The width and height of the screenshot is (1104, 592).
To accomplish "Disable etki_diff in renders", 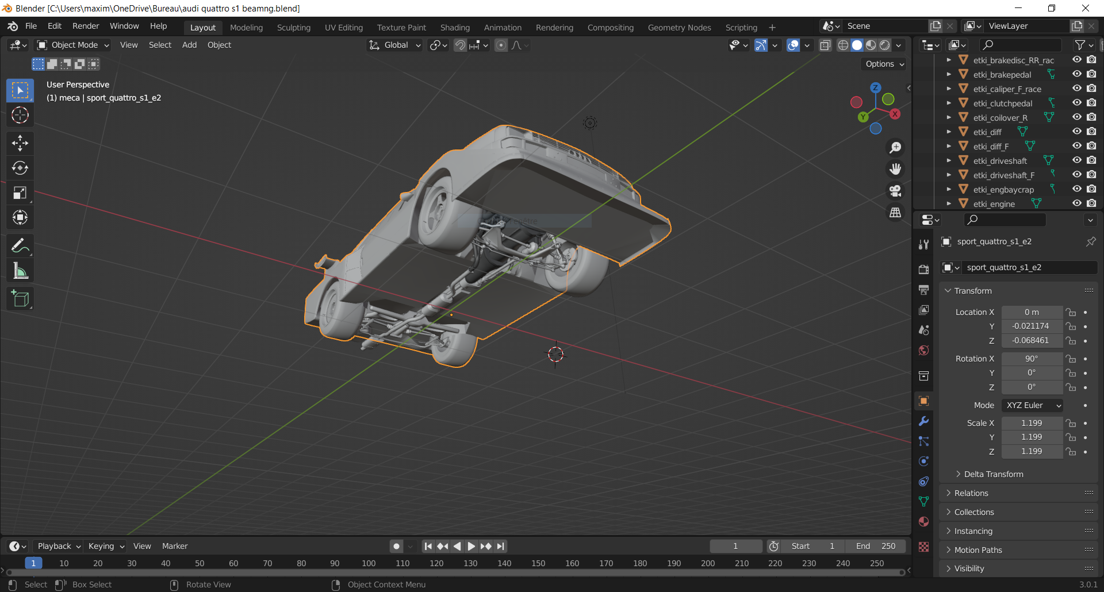I will click(x=1091, y=132).
